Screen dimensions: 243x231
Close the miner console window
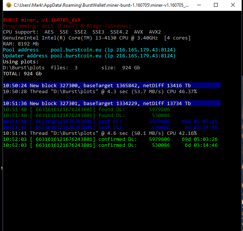coord(233,5)
